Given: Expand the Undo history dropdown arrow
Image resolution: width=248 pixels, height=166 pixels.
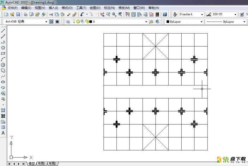Looking at the screenshot, I should point(87,14).
